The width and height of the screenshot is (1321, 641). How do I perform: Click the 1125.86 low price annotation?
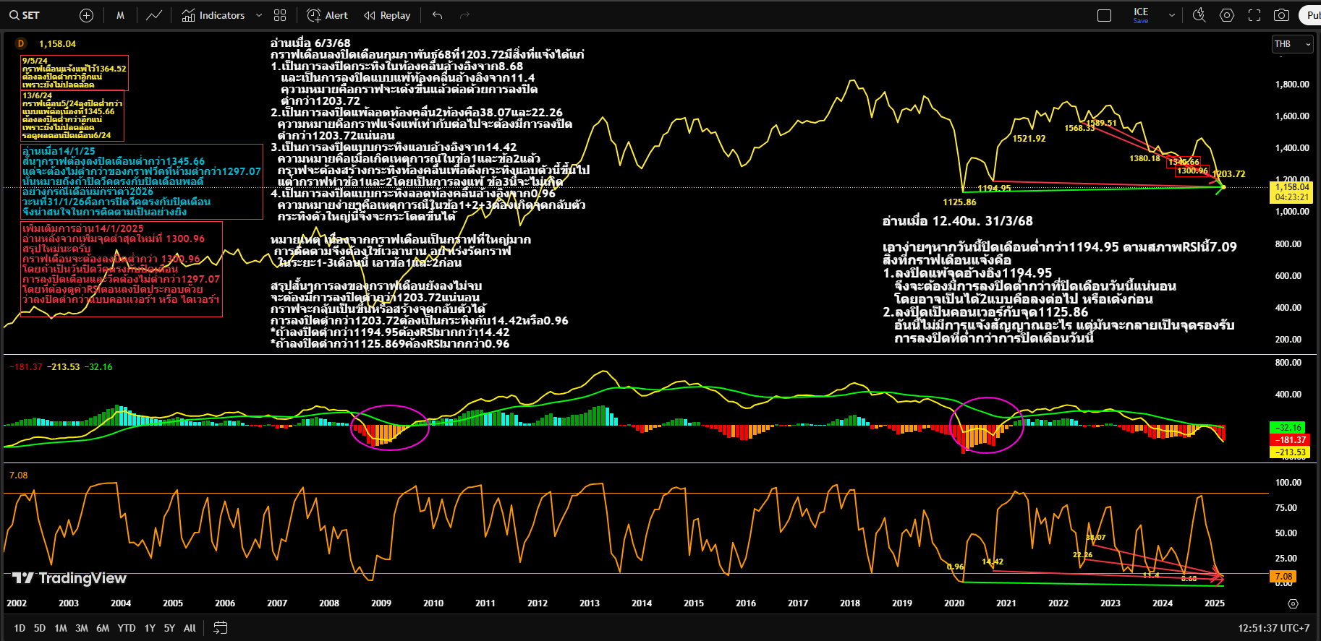(959, 202)
